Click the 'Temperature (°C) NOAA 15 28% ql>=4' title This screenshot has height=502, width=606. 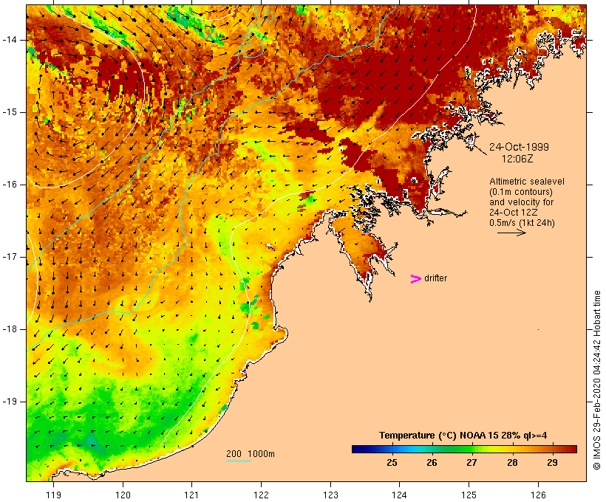click(463, 436)
